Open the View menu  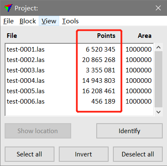[49, 21]
